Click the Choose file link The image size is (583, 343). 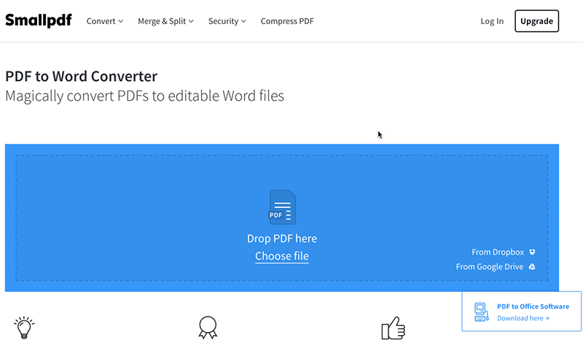(x=282, y=256)
